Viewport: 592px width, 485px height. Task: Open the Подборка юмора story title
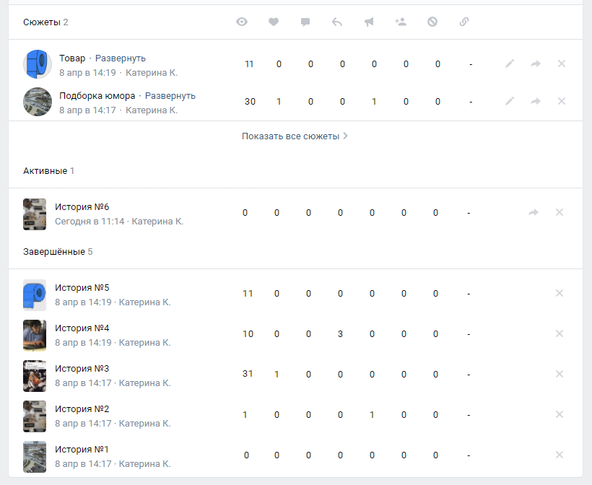pyautogui.click(x=97, y=96)
